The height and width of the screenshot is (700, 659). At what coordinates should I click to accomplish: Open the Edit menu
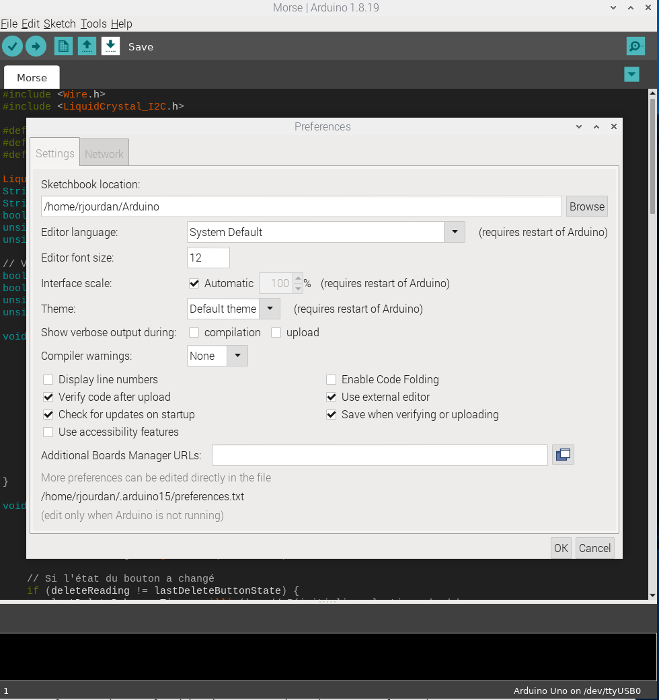(30, 24)
